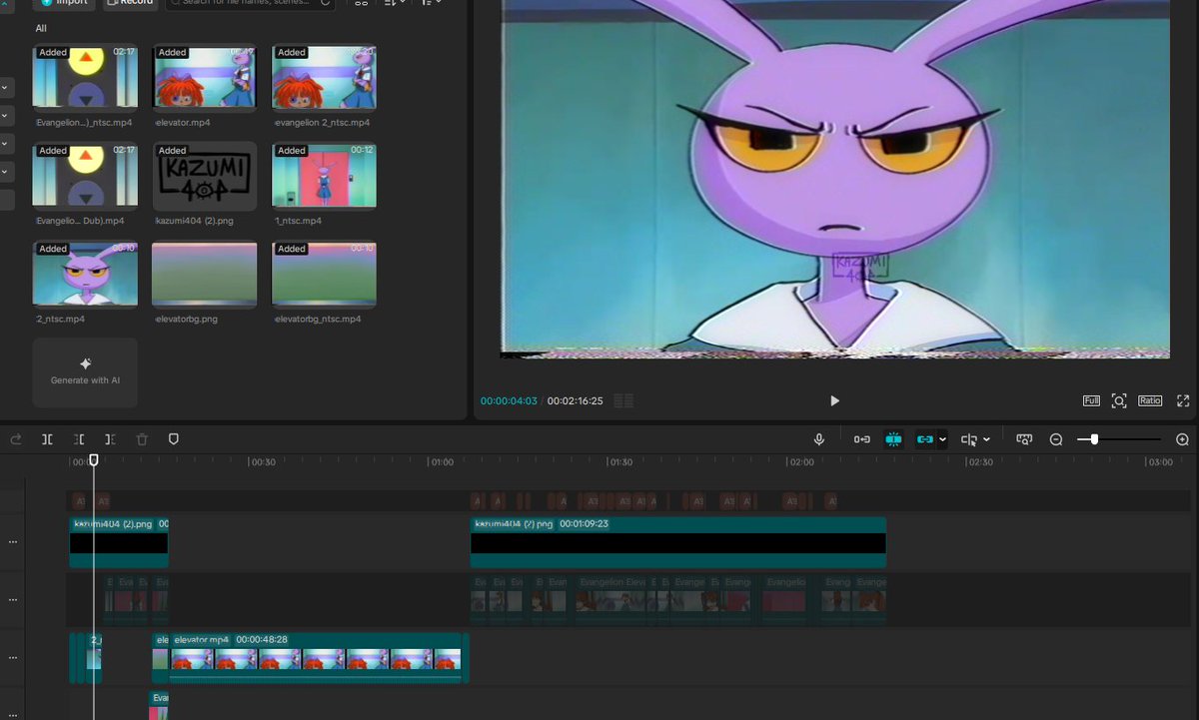Image resolution: width=1199 pixels, height=720 pixels.
Task: Select the elevatorbg_ntsc.mp4 thumbnail
Action: [324, 273]
